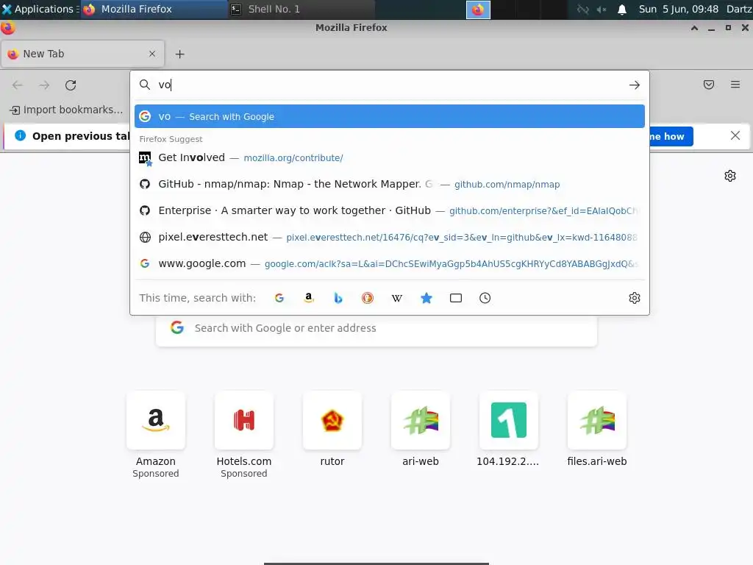Search history using the clock icon
The width and height of the screenshot is (753, 565).
[x=485, y=298]
